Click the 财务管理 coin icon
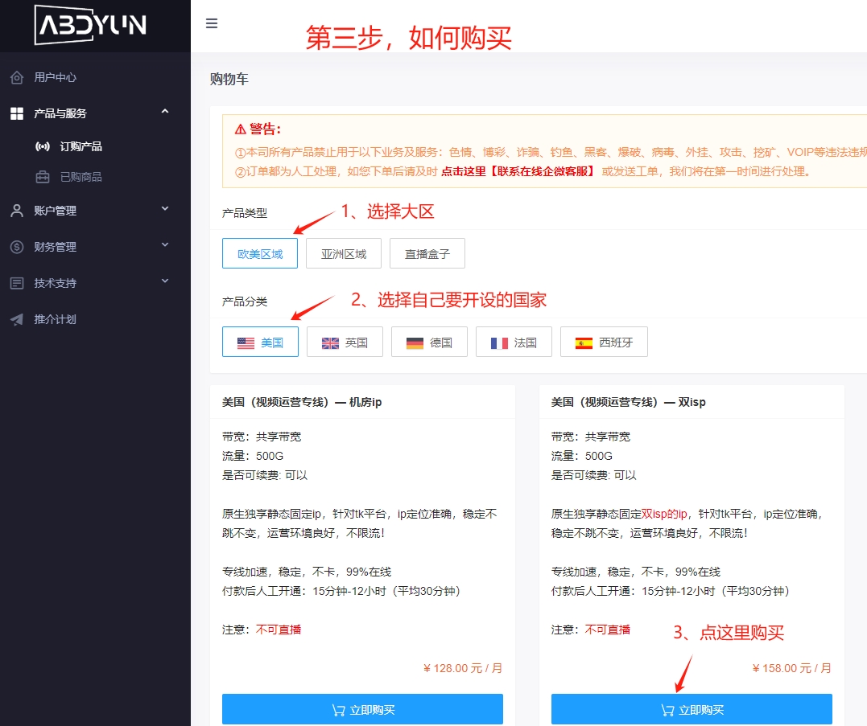The height and width of the screenshot is (726, 867). (x=17, y=247)
